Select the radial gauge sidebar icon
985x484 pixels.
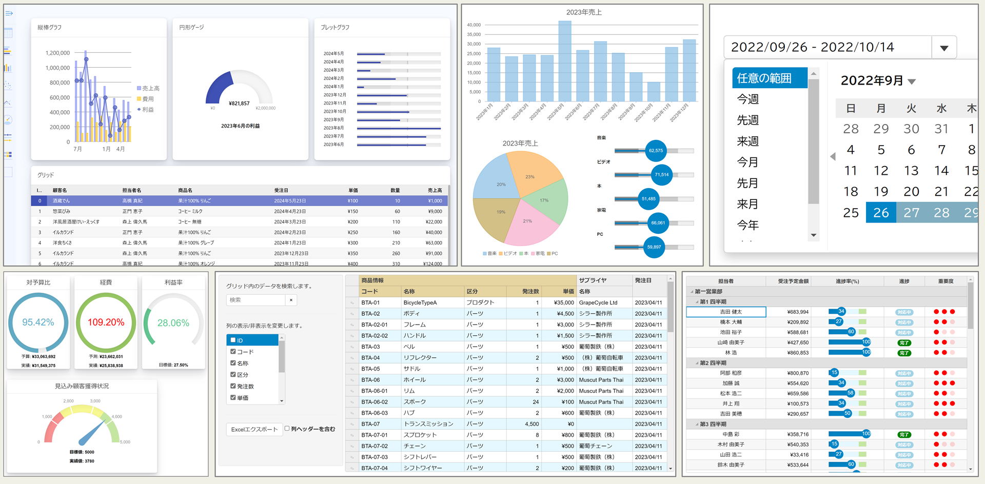(x=8, y=120)
